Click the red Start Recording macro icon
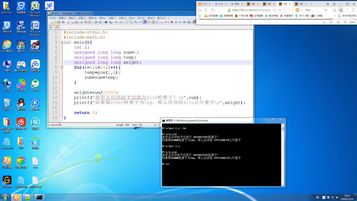Screen dimensions: 357x201 [x=172, y=22]
